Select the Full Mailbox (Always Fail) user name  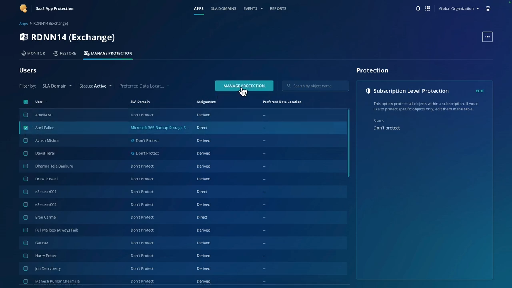pos(56,230)
